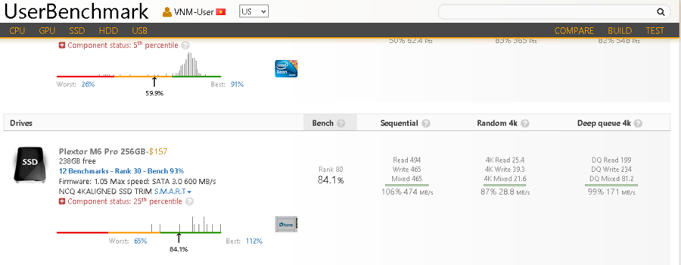This screenshot has height=265, width=681.
Task: Click the Read 494 value
Action: 407,160
